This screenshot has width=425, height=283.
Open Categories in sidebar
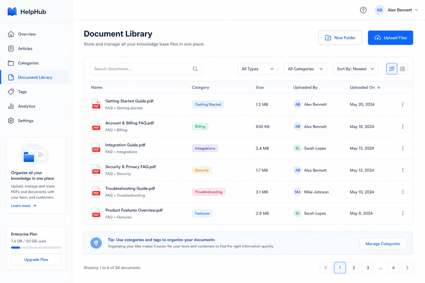click(x=35, y=63)
